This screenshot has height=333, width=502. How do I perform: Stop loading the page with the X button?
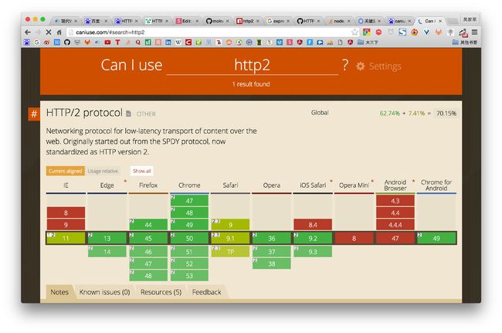[49, 32]
